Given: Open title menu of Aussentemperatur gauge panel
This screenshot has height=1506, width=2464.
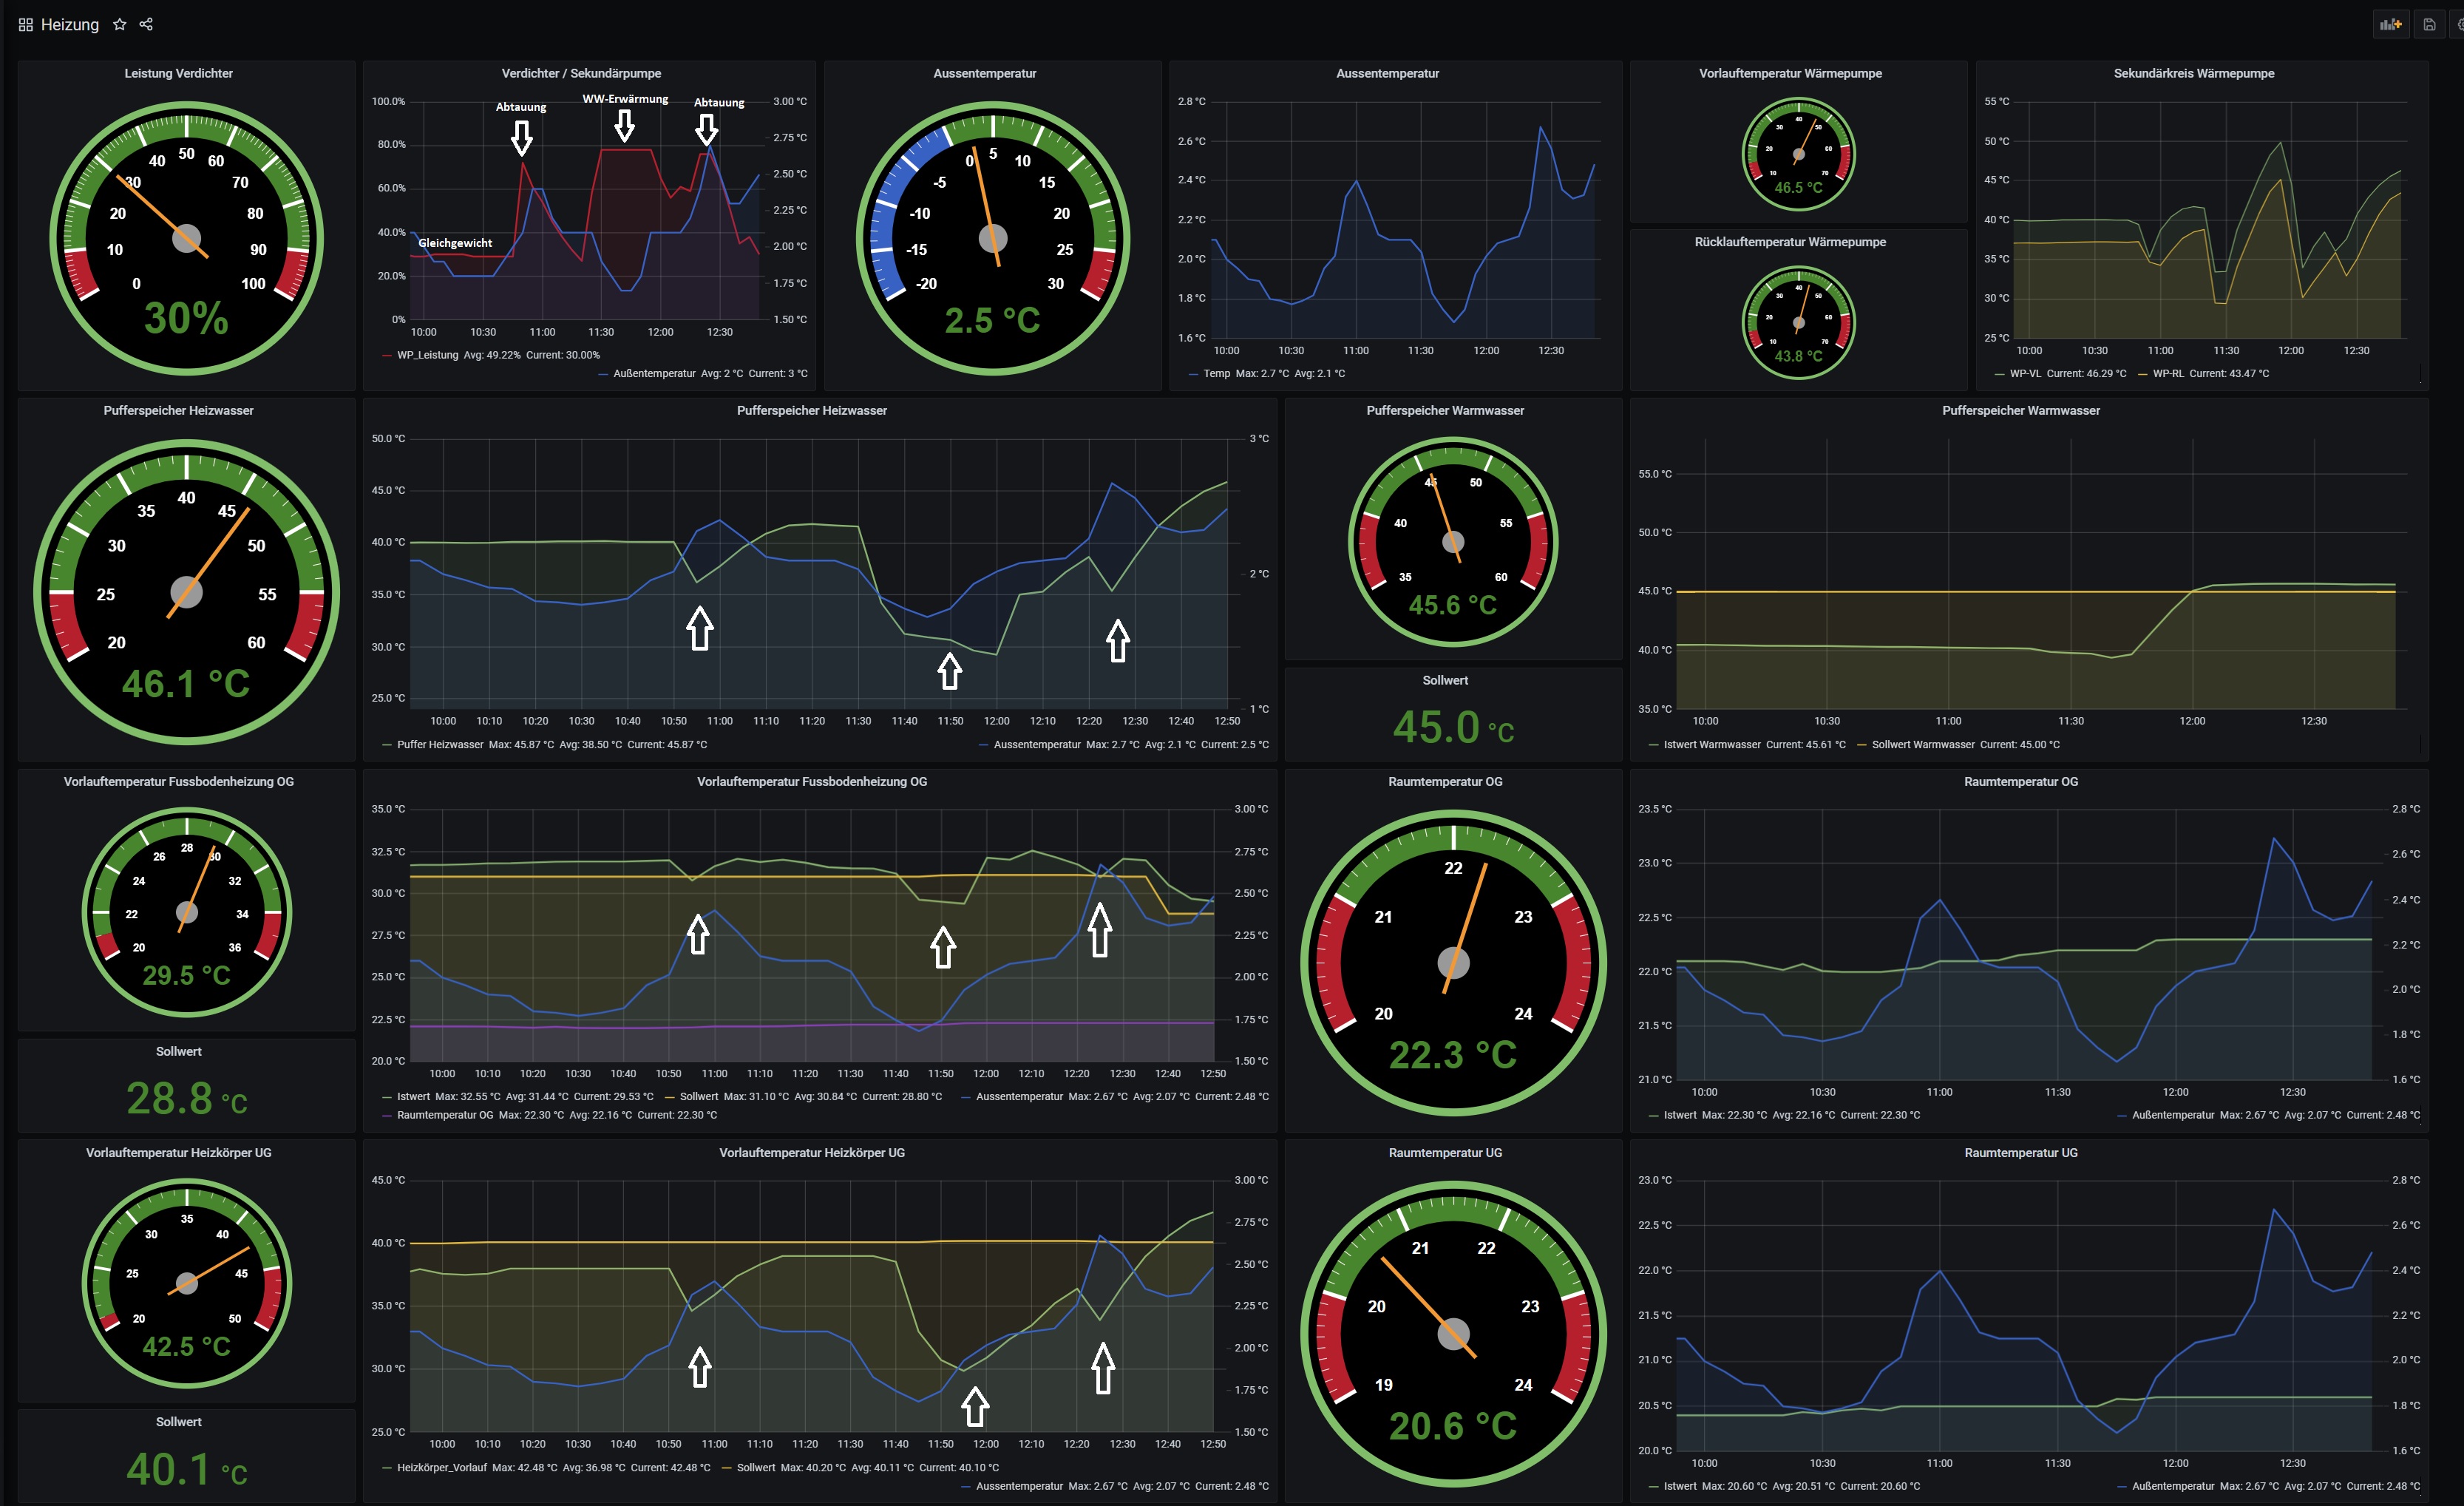Looking at the screenshot, I should (985, 73).
